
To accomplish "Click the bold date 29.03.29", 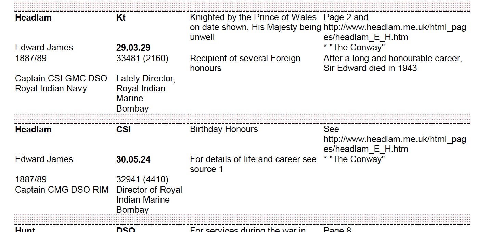I will tap(133, 48).
